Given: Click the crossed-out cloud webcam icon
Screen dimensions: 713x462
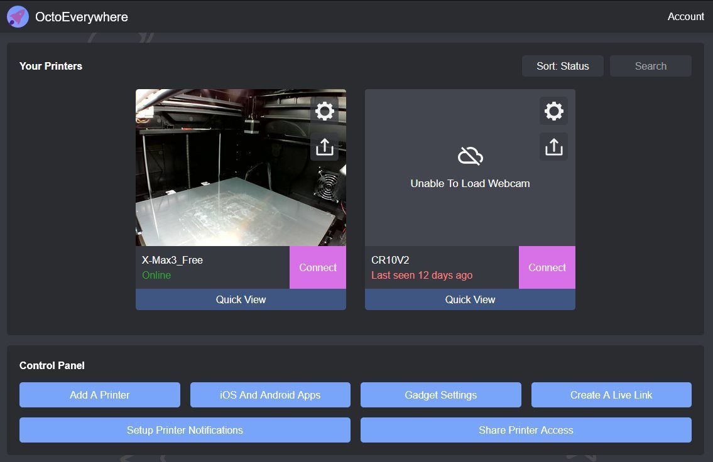Looking at the screenshot, I should (470, 156).
